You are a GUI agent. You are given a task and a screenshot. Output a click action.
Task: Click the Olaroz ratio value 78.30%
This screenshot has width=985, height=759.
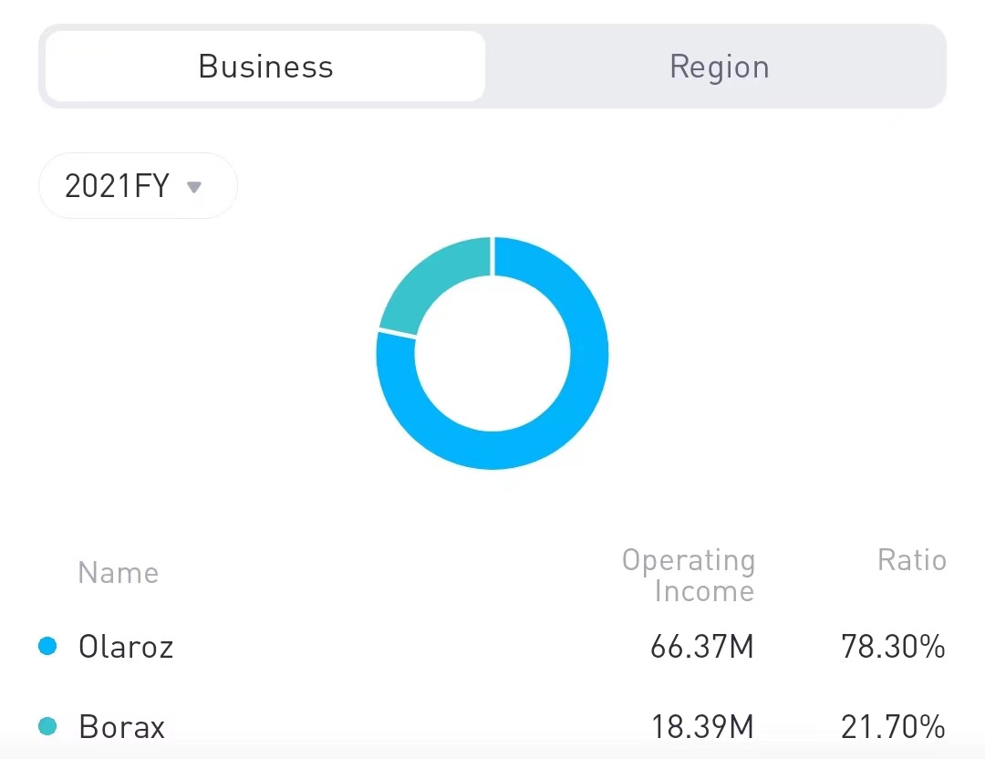(x=892, y=647)
